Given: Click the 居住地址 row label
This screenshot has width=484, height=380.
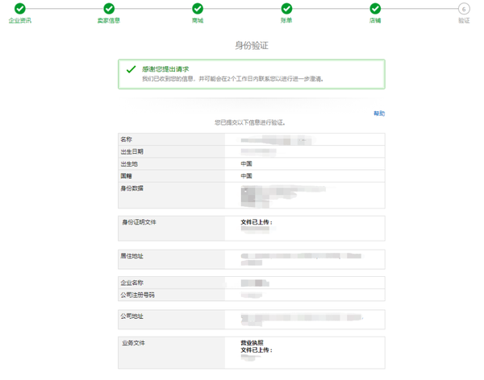Looking at the screenshot, I should (x=131, y=256).
